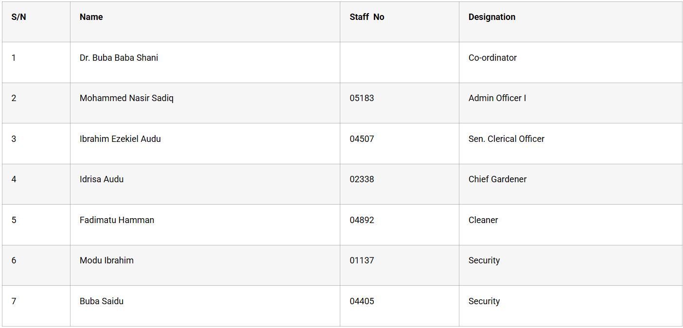The width and height of the screenshot is (683, 328).
Task: Click the Admin Officer I cell
Action: pos(497,98)
